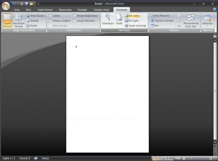Select Full Screen Reading in status bar
The height and width of the screenshot is (161, 218).
159,158
